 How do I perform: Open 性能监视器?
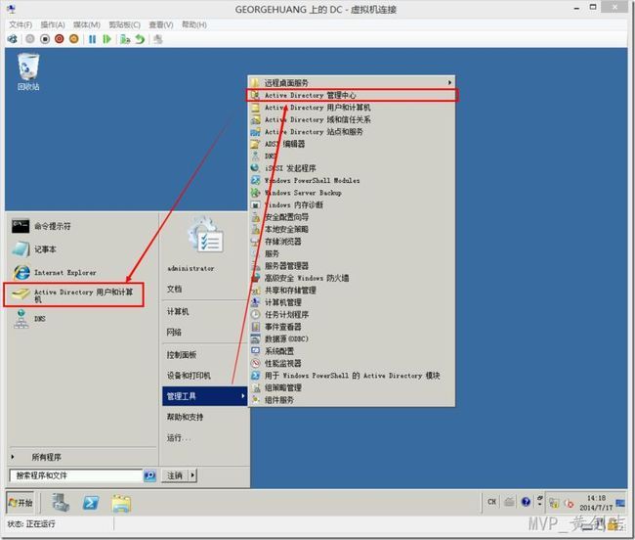point(352,363)
